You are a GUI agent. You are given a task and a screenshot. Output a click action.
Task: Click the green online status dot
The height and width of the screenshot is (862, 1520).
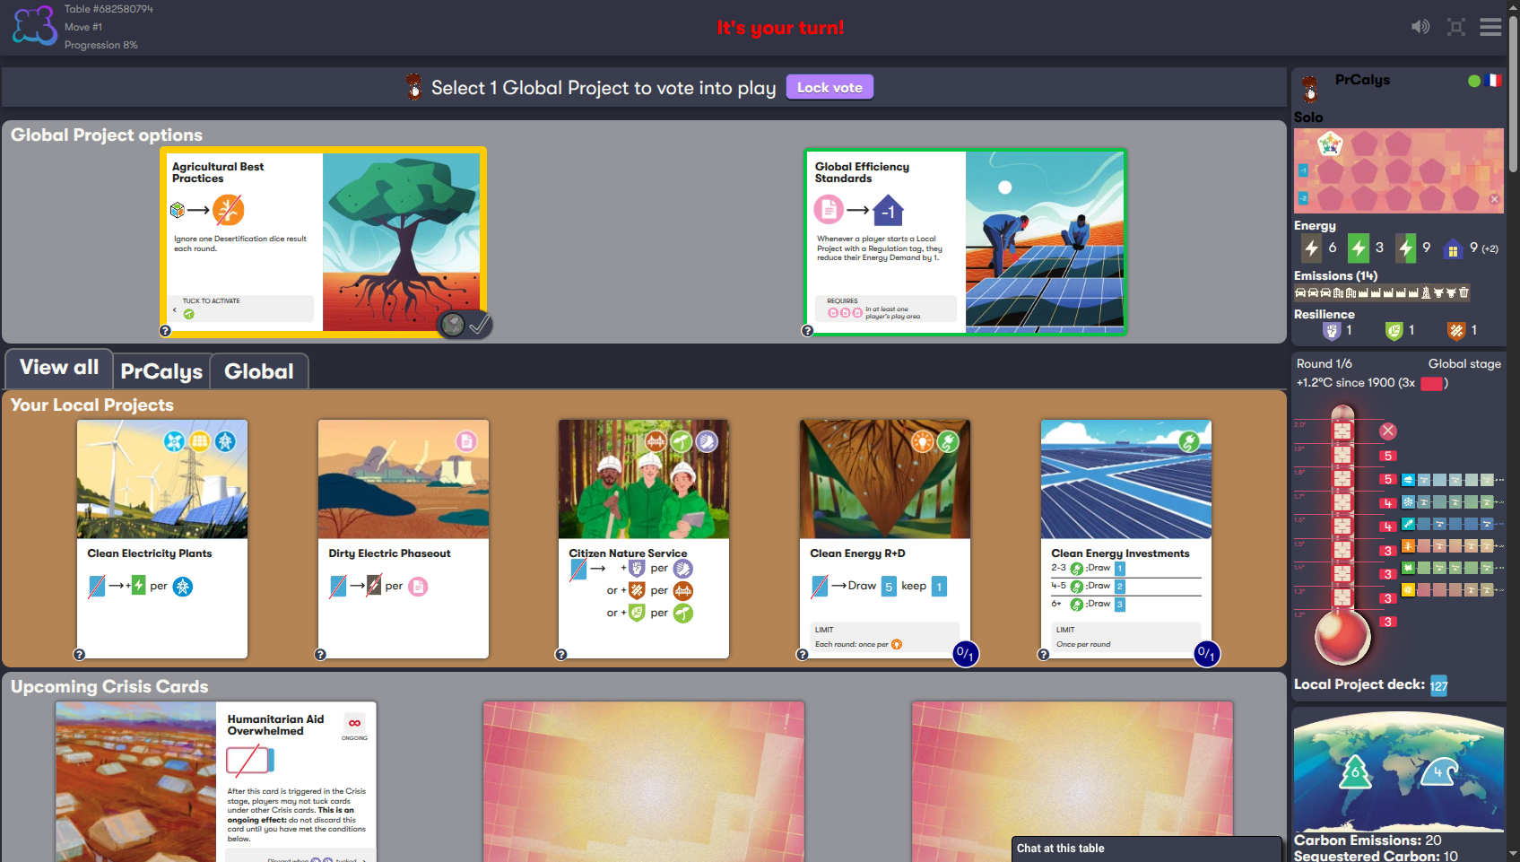pyautogui.click(x=1474, y=81)
